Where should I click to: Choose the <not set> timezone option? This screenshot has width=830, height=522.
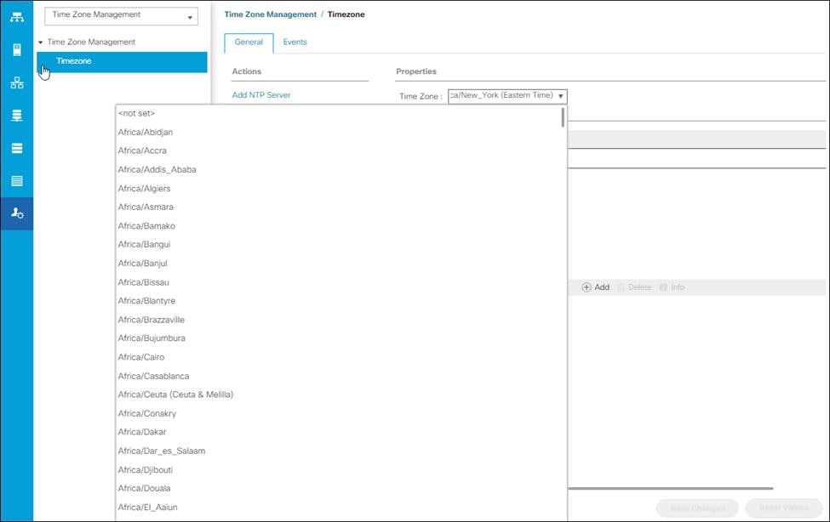[136, 113]
